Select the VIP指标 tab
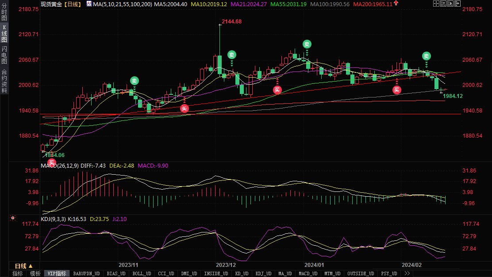This screenshot has height=277, width=492. [57, 273]
